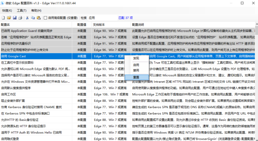258x141 pixels.
Task: Select 禁用 in the context menu
Action: [x=136, y=70]
